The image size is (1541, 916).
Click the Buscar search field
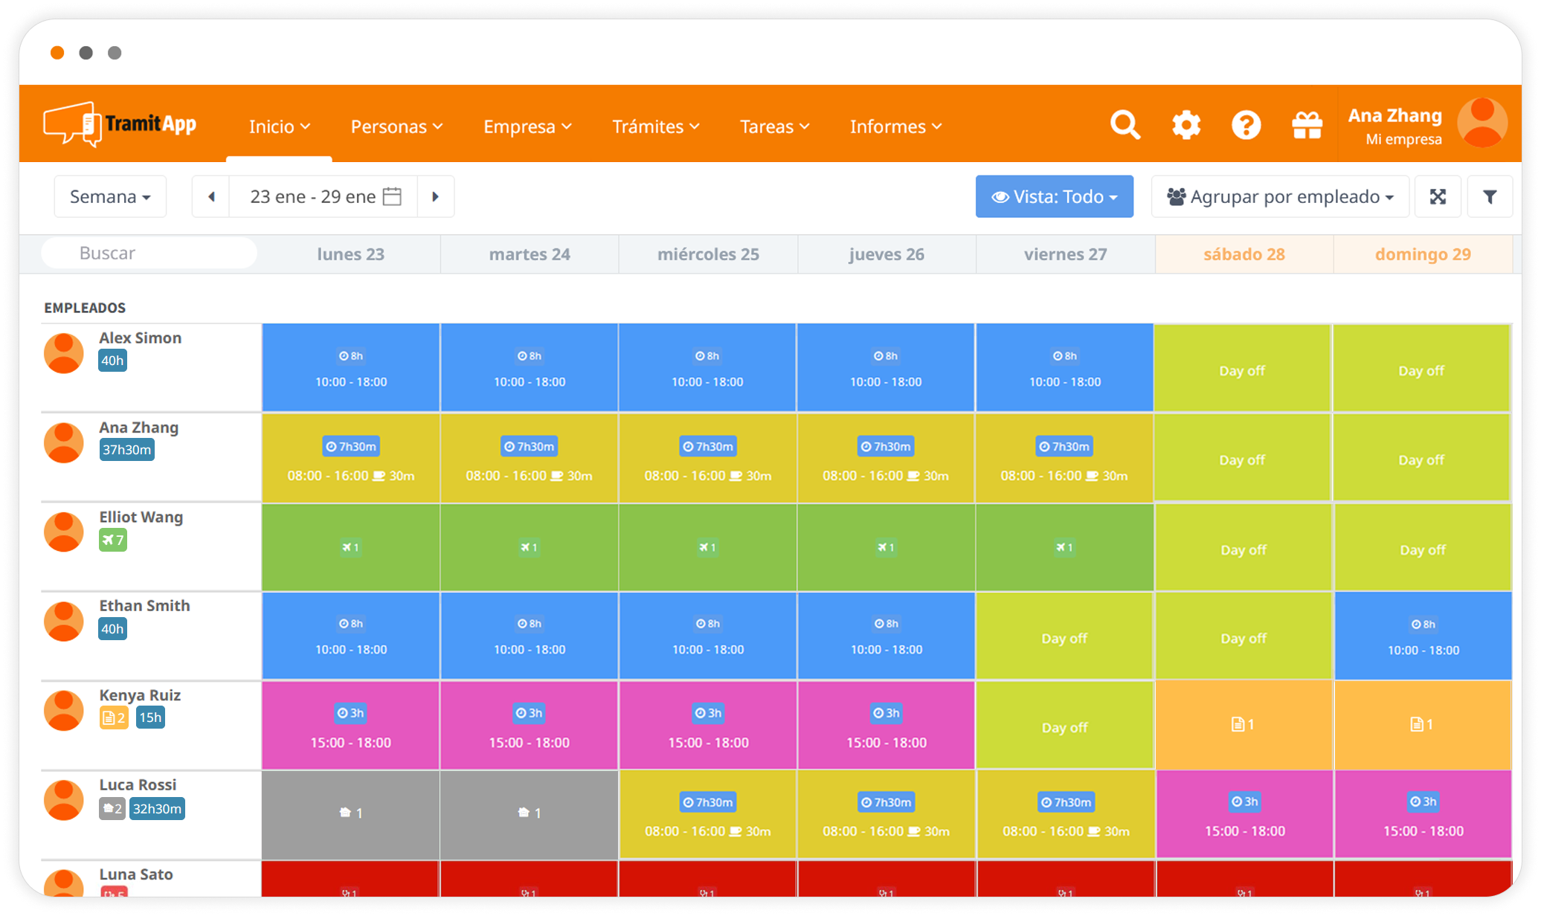click(149, 253)
